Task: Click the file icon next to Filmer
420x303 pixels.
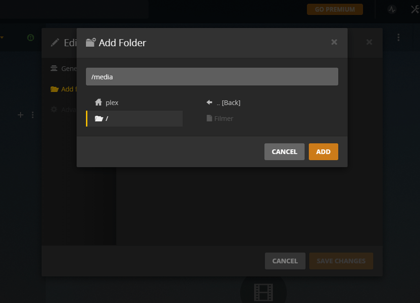Action: pyautogui.click(x=209, y=118)
